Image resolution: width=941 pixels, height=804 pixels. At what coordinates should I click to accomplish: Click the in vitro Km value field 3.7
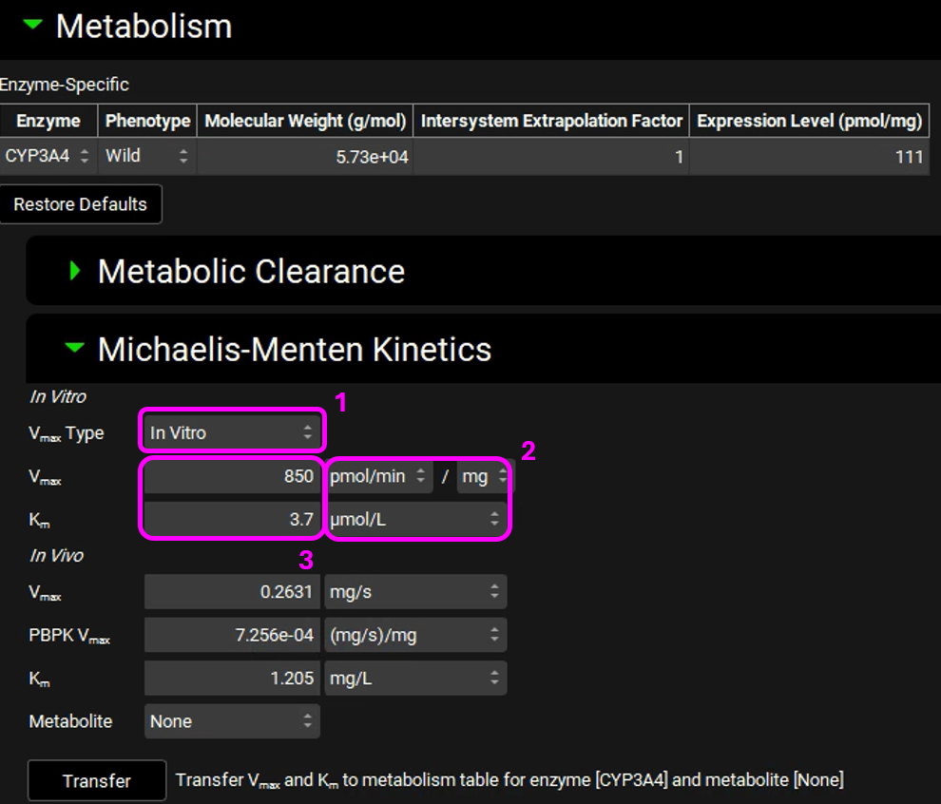(232, 519)
